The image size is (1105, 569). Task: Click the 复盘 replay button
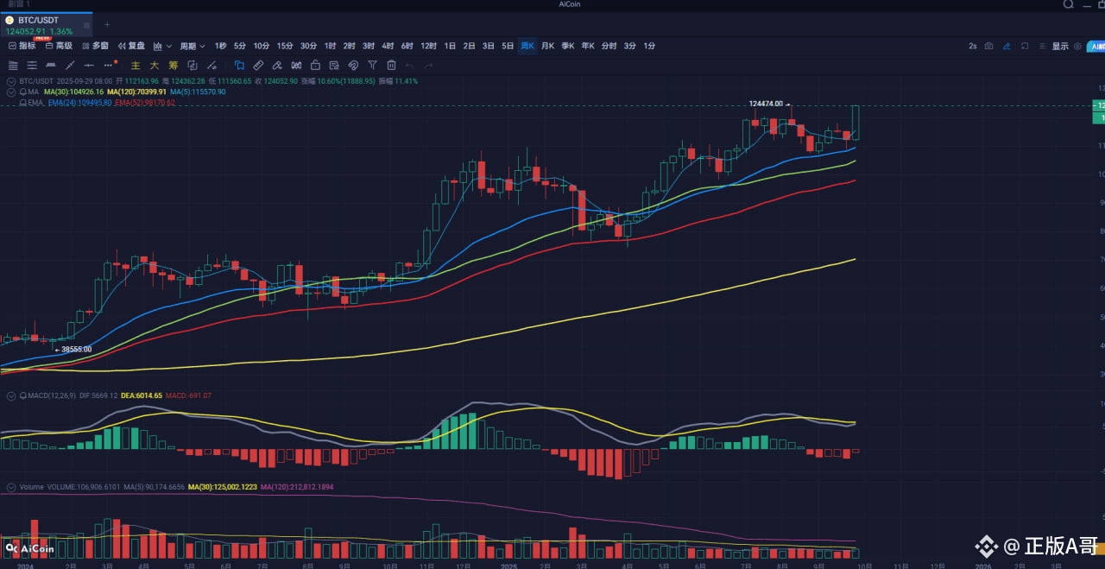pyautogui.click(x=131, y=46)
